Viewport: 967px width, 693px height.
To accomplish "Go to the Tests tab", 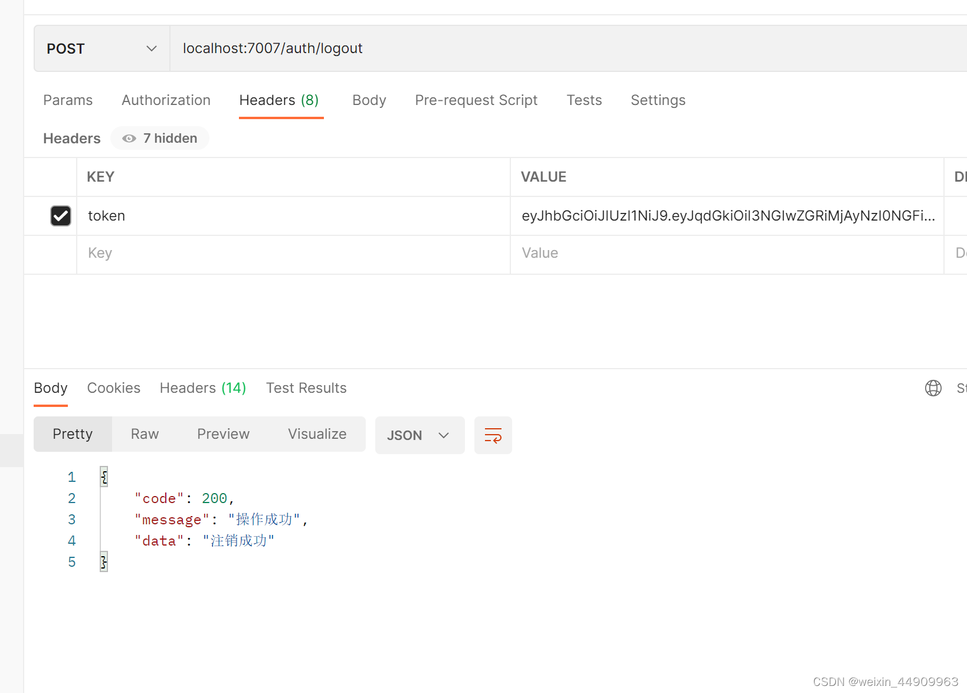I will [x=584, y=100].
